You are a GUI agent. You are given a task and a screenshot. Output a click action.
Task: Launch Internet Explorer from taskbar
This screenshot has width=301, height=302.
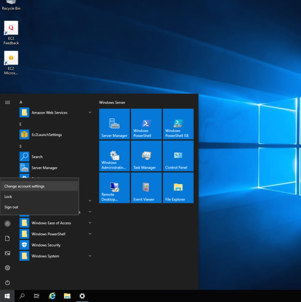coord(52,296)
